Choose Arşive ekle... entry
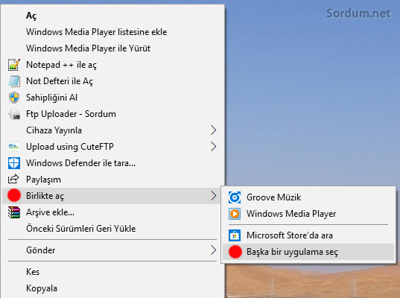The image size is (400, 298). 112,212
